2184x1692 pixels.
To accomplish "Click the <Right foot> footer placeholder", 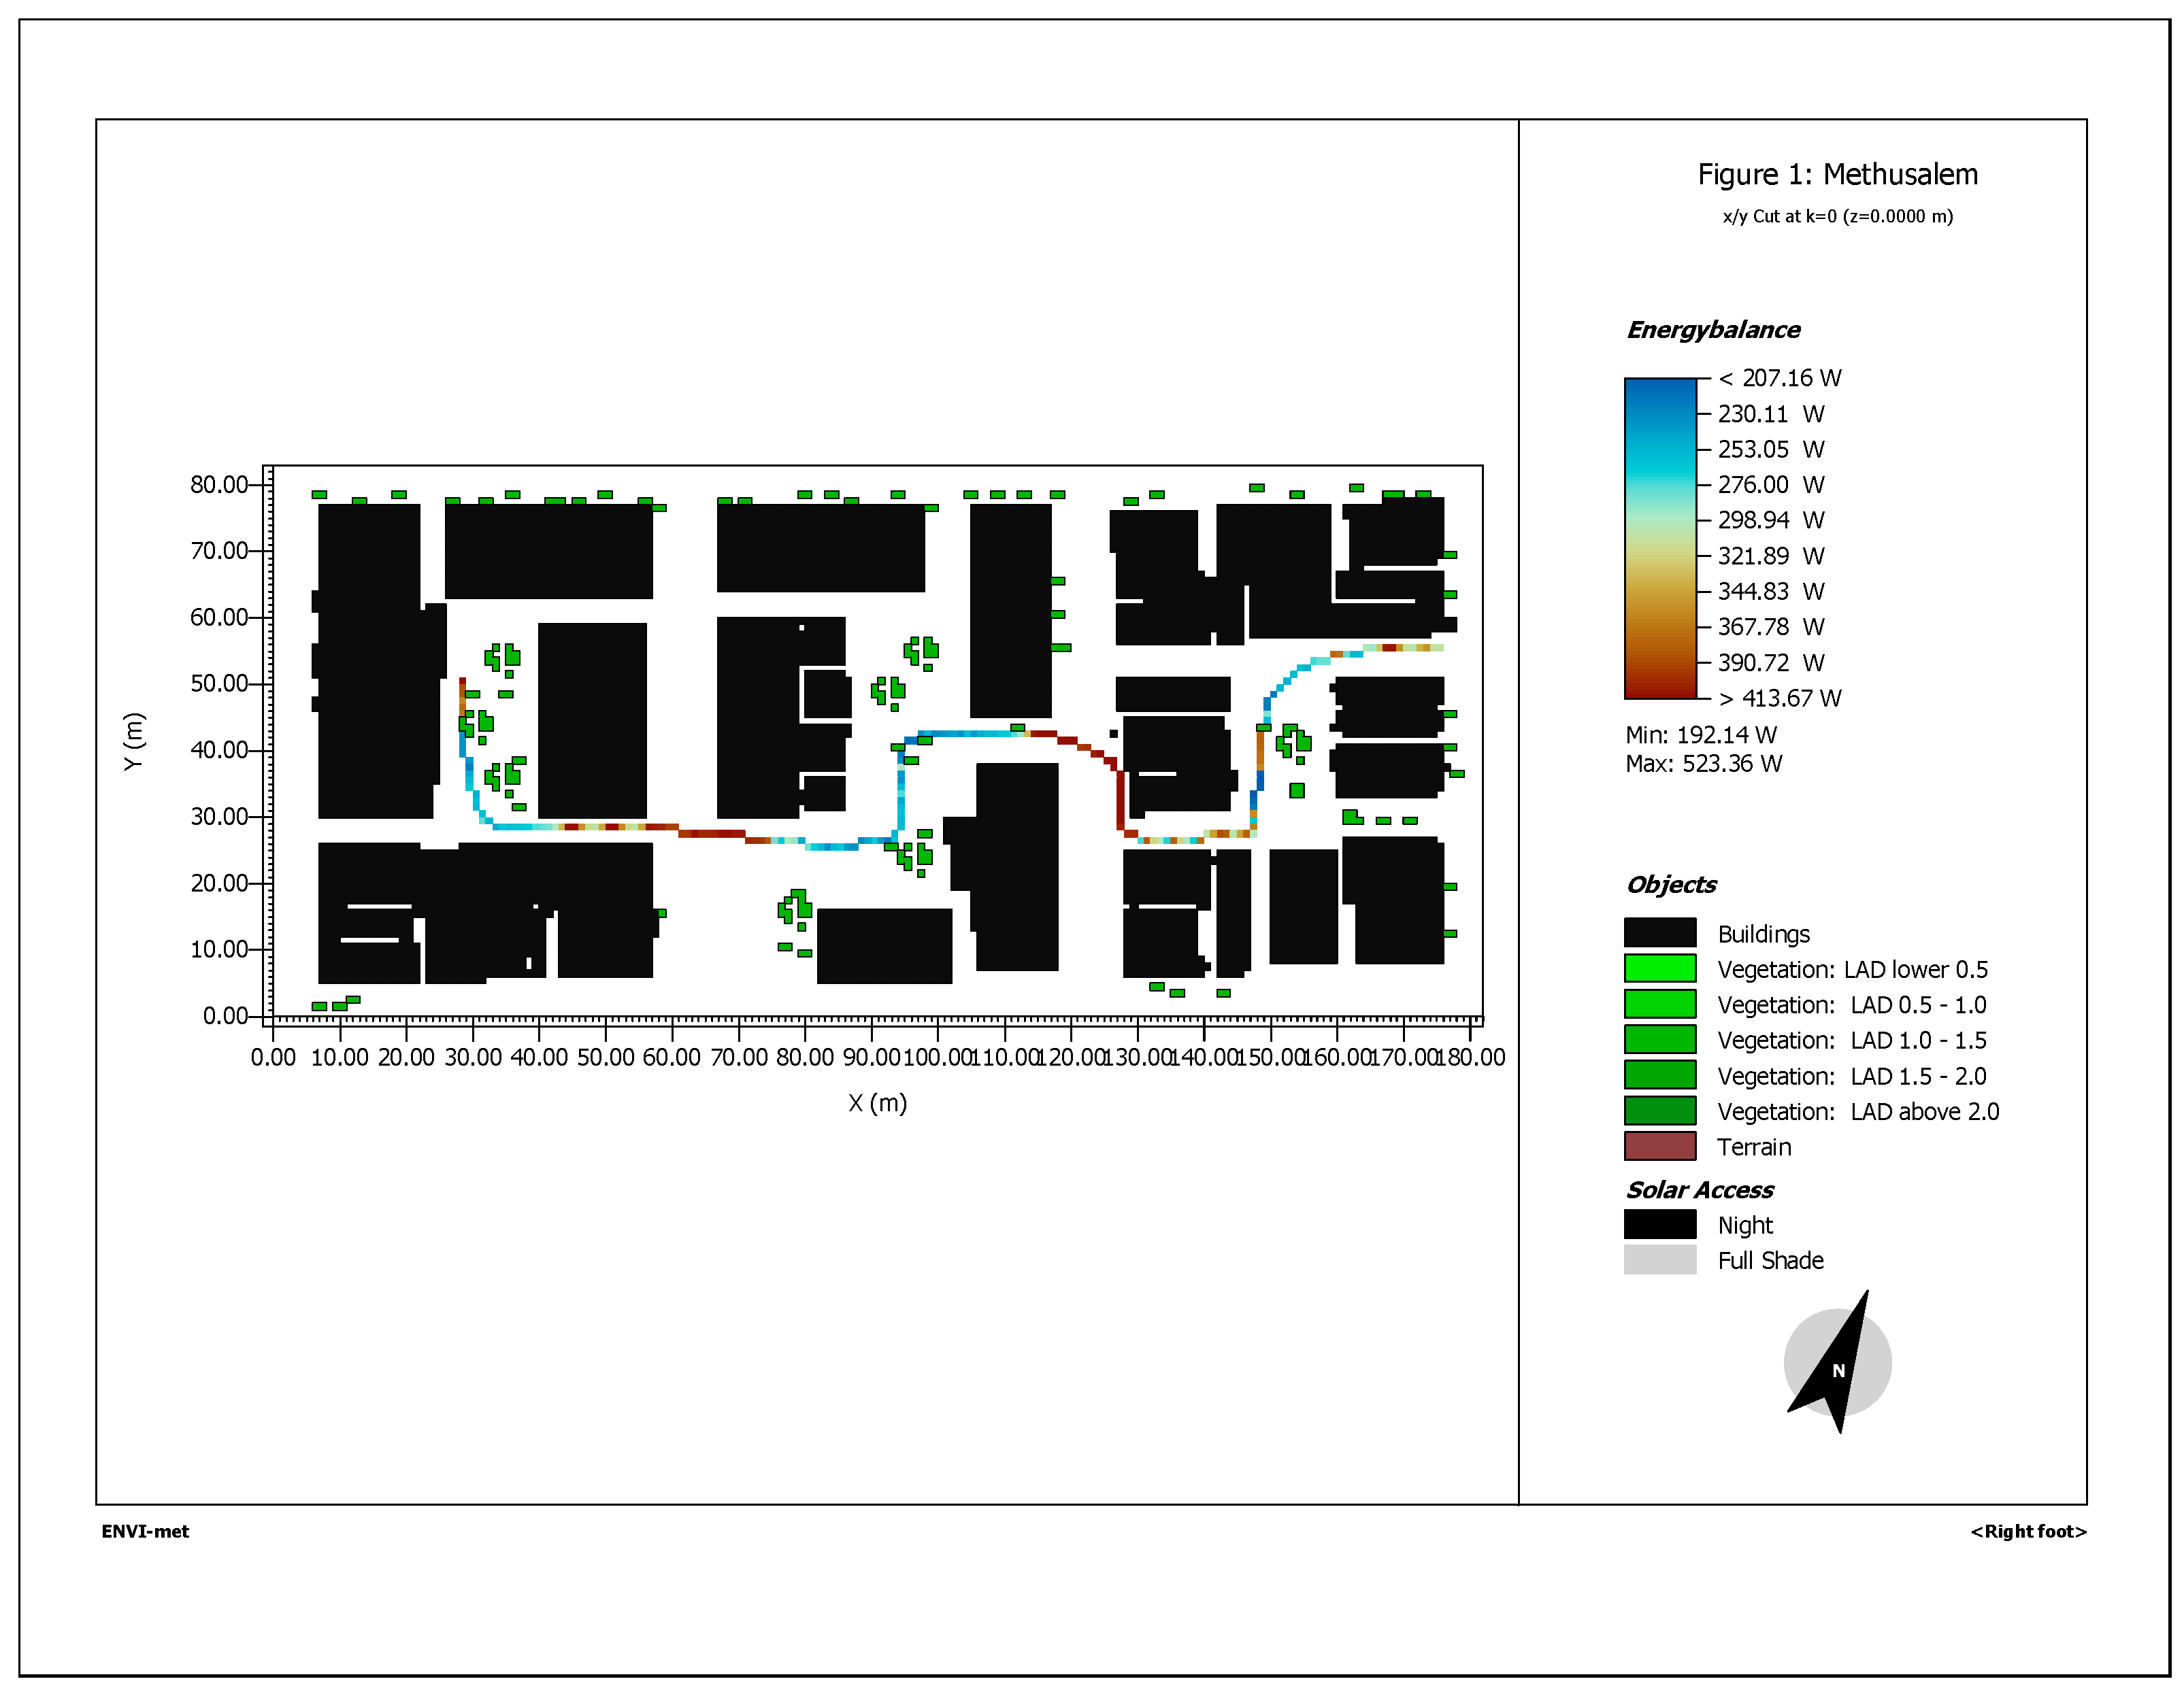I will point(2028,1531).
